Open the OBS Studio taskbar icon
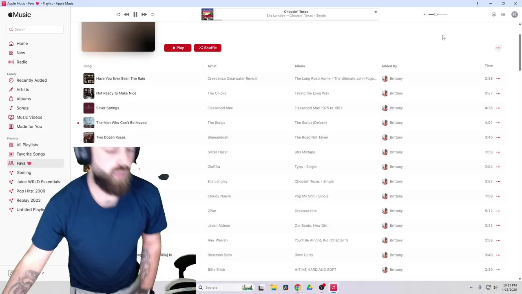 click(322, 287)
